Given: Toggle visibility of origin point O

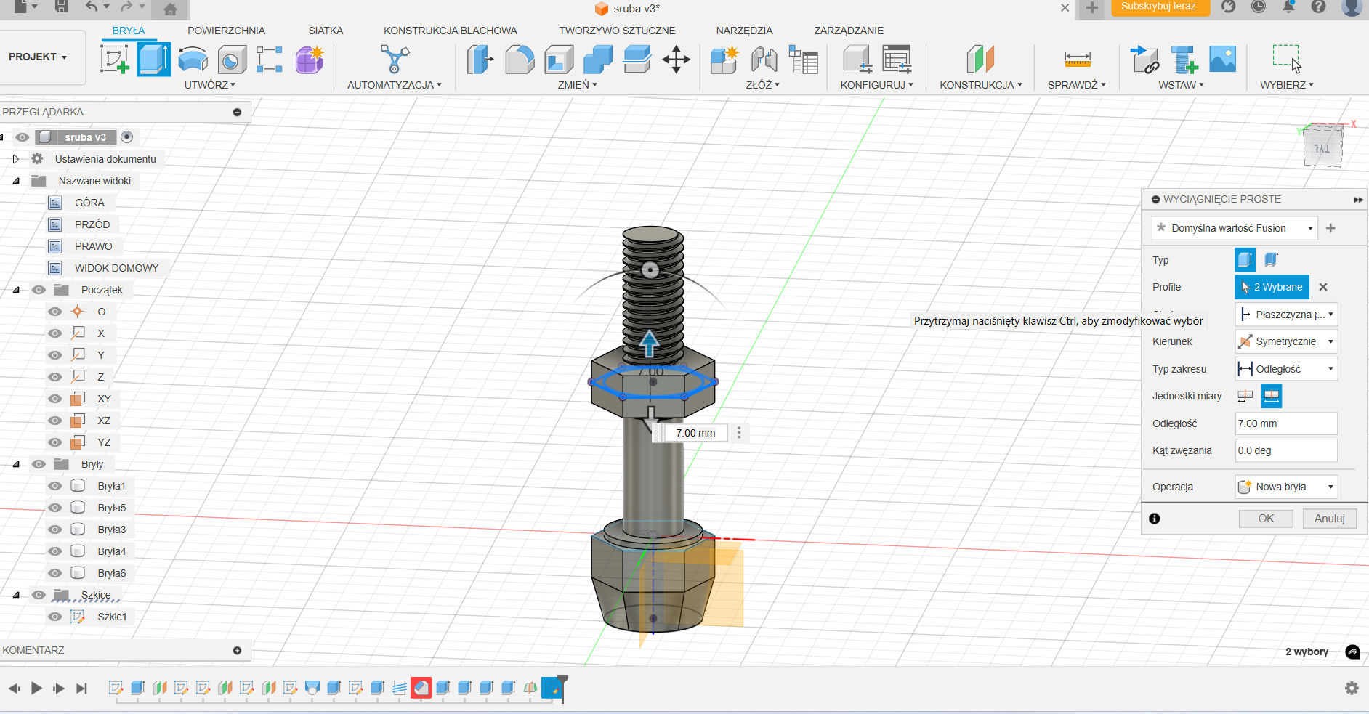Looking at the screenshot, I should (x=55, y=312).
